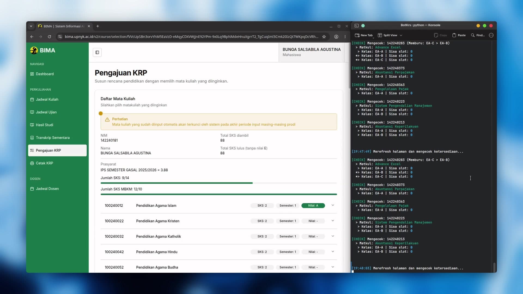Expand Pendidikan Agama Islam row

[x=333, y=205]
